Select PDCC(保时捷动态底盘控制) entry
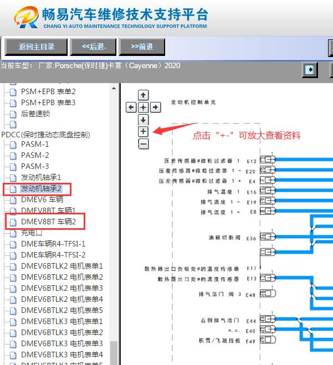Image resolution: width=333 pixels, height=365 pixels. [x=45, y=135]
